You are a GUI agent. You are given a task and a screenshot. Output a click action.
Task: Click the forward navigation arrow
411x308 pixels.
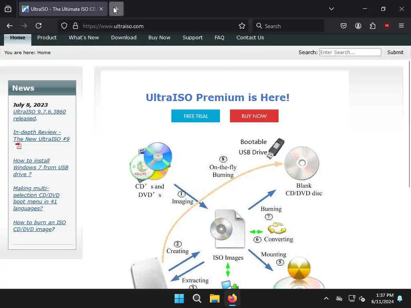pyautogui.click(x=24, y=26)
